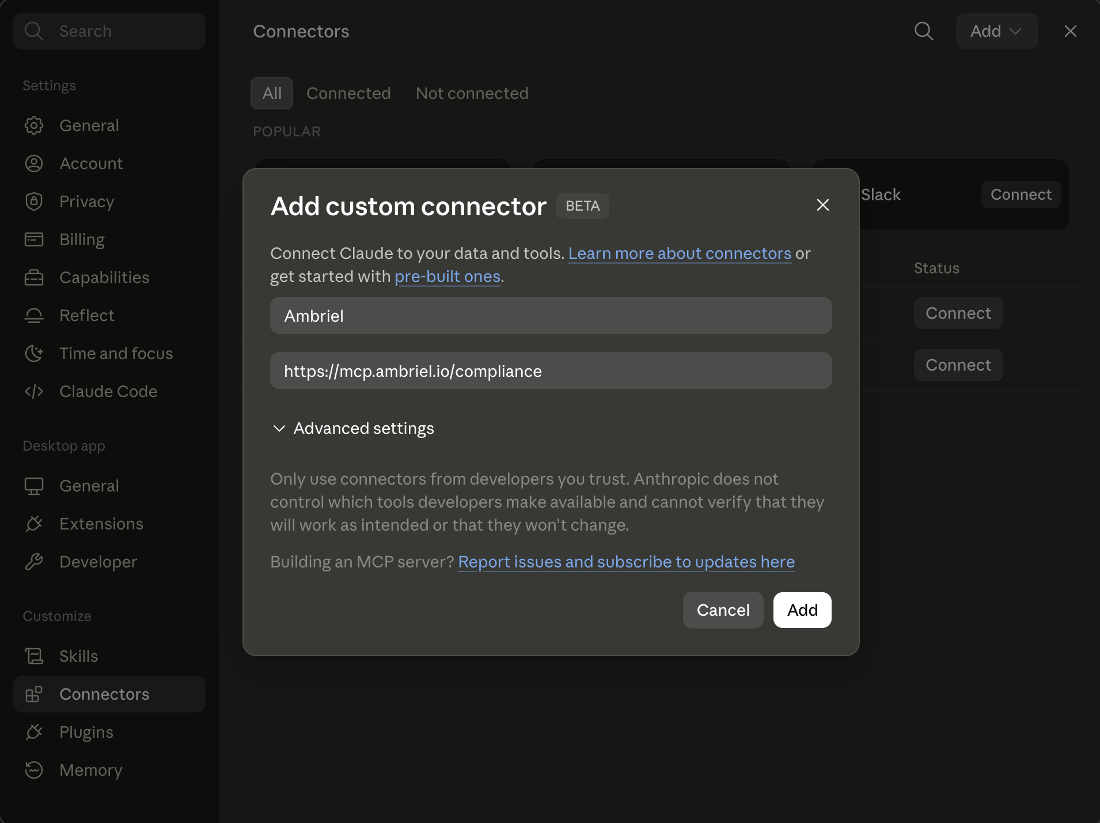
Task: Close the settings window with X
Action: [1071, 31]
